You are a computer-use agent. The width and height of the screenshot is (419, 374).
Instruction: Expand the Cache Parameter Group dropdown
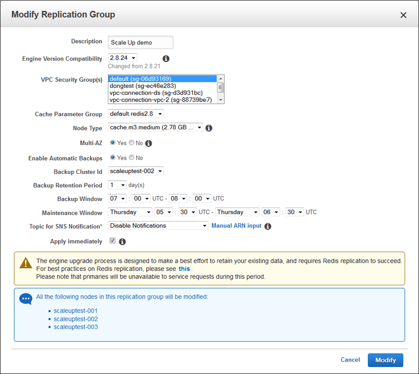136,114
